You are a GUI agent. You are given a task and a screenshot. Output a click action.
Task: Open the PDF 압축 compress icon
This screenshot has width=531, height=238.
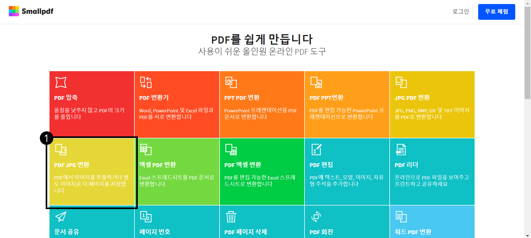(x=61, y=82)
